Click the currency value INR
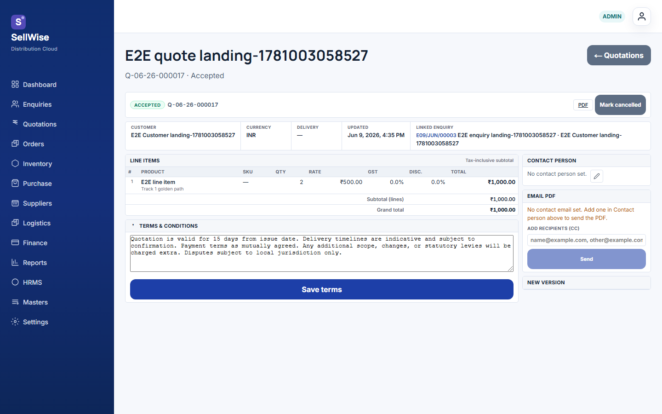Viewport: 662px width, 414px height. pyautogui.click(x=251, y=135)
